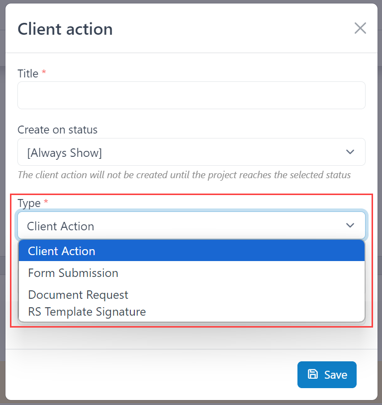Click the Title field label

click(26, 73)
